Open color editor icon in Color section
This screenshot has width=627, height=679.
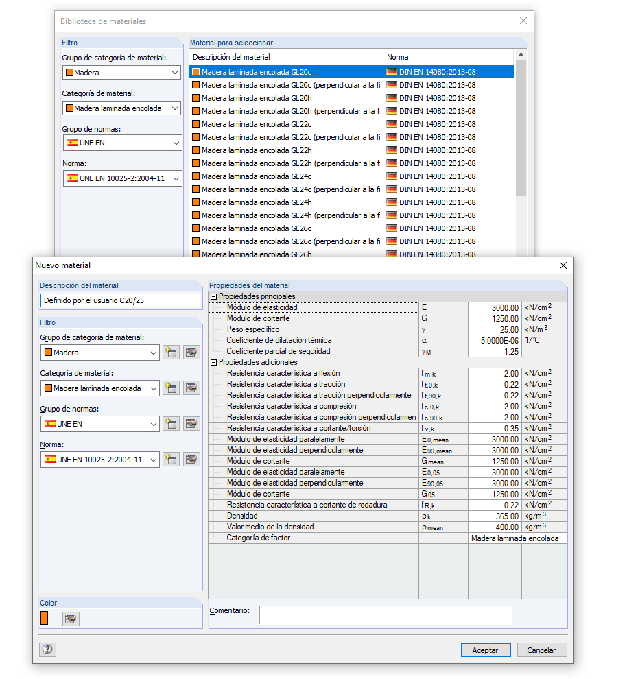point(71,619)
